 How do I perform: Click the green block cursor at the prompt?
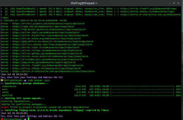(x=28, y=119)
